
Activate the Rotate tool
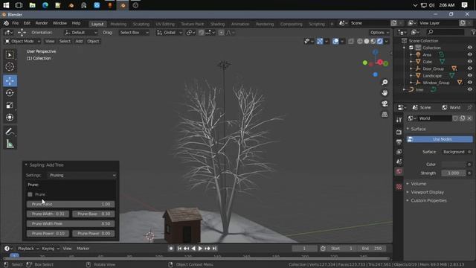(10, 93)
